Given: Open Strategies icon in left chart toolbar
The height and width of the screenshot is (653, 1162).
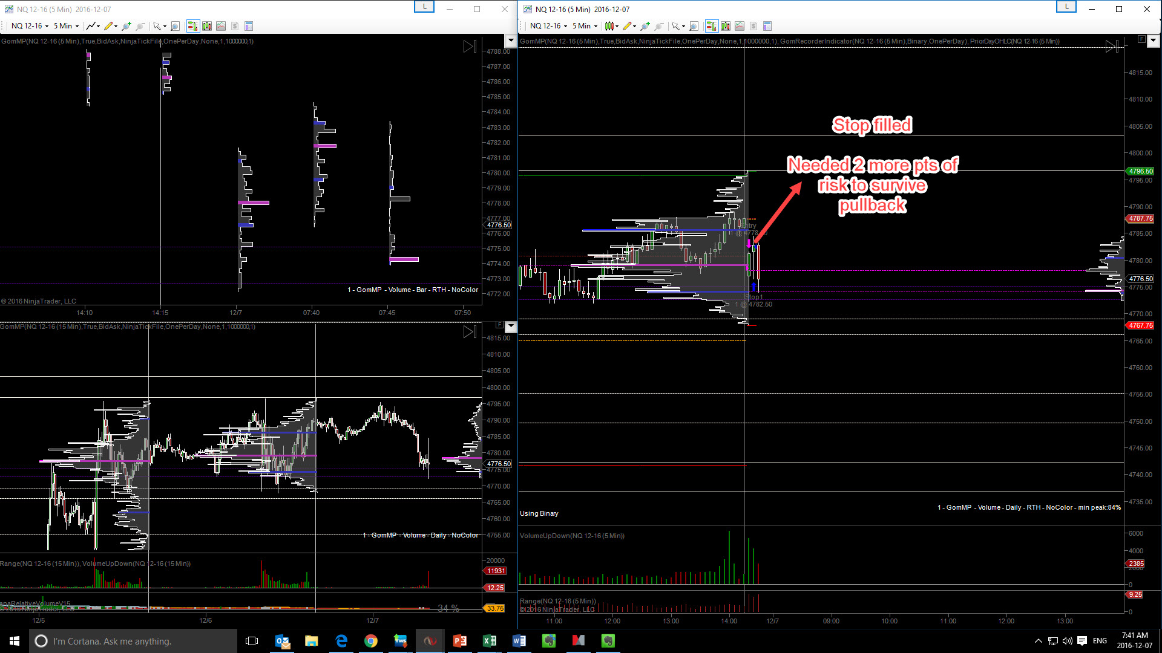Looking at the screenshot, I should point(235,26).
